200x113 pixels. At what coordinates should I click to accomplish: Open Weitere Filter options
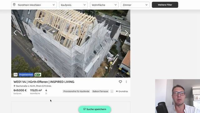click(165, 5)
